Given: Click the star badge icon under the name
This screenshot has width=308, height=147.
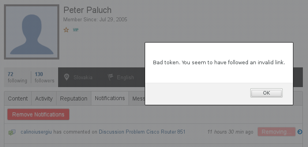Looking at the screenshot, I should [66, 30].
